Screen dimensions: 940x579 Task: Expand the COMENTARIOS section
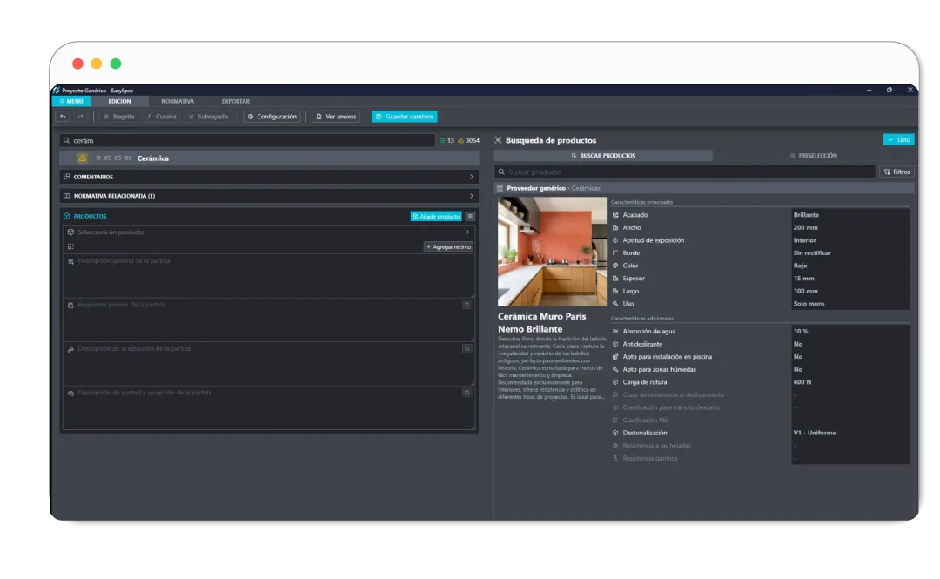pyautogui.click(x=269, y=177)
